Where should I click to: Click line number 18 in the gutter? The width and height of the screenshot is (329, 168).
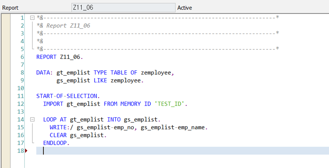(21, 151)
